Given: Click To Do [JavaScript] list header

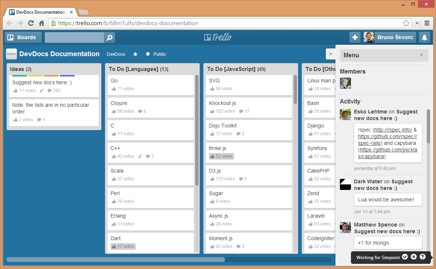Looking at the screenshot, I should click(x=231, y=69).
